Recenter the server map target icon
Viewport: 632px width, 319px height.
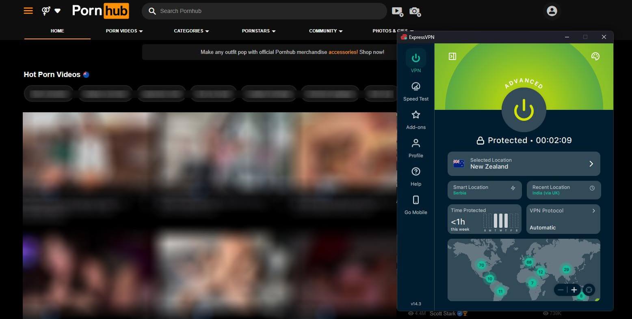pyautogui.click(x=589, y=290)
